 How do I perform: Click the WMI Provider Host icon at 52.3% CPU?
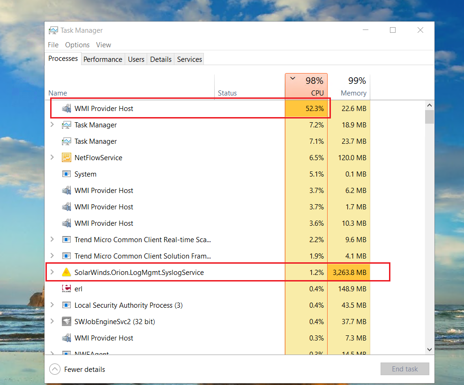pos(66,109)
